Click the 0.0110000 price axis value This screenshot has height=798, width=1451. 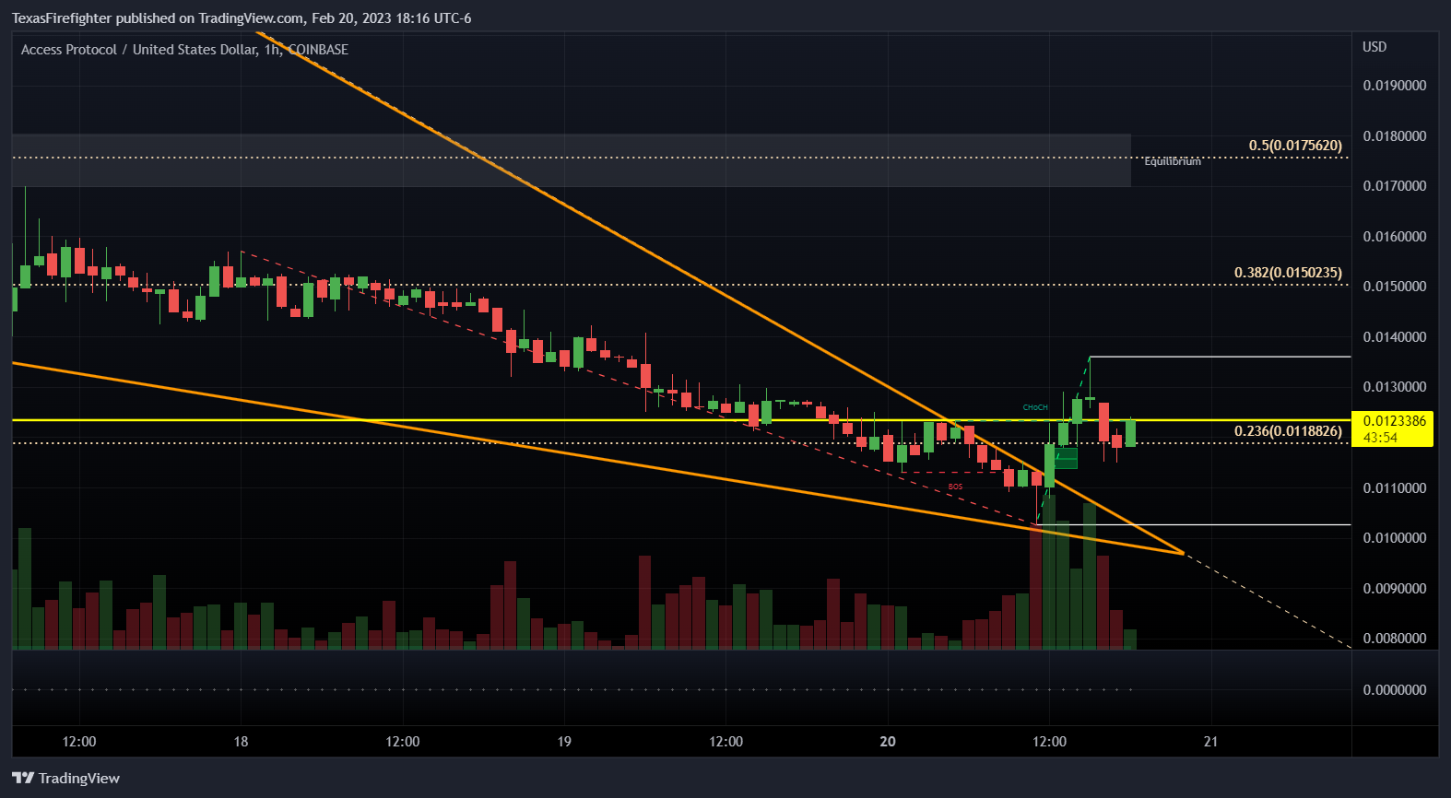pyautogui.click(x=1394, y=488)
